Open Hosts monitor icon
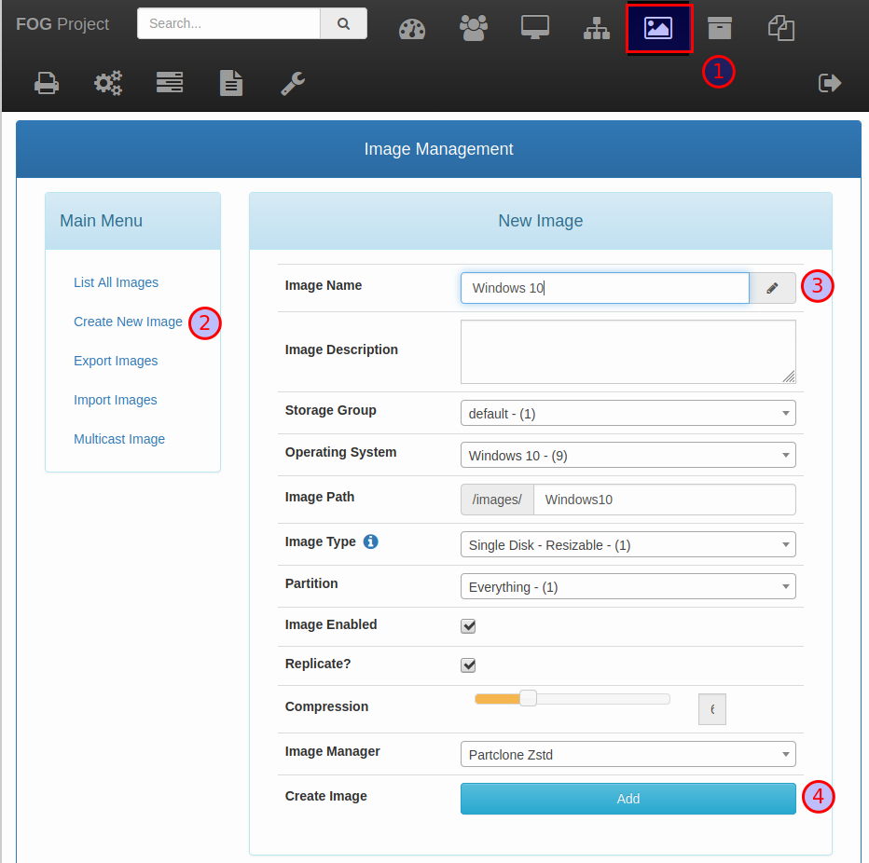Viewport: 869px width, 863px height. [535, 29]
